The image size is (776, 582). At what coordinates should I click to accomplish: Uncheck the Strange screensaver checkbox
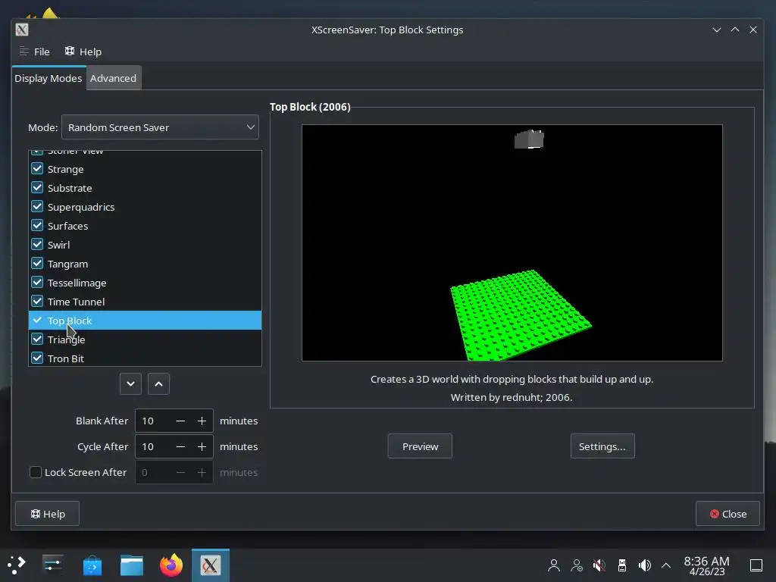tap(37, 169)
